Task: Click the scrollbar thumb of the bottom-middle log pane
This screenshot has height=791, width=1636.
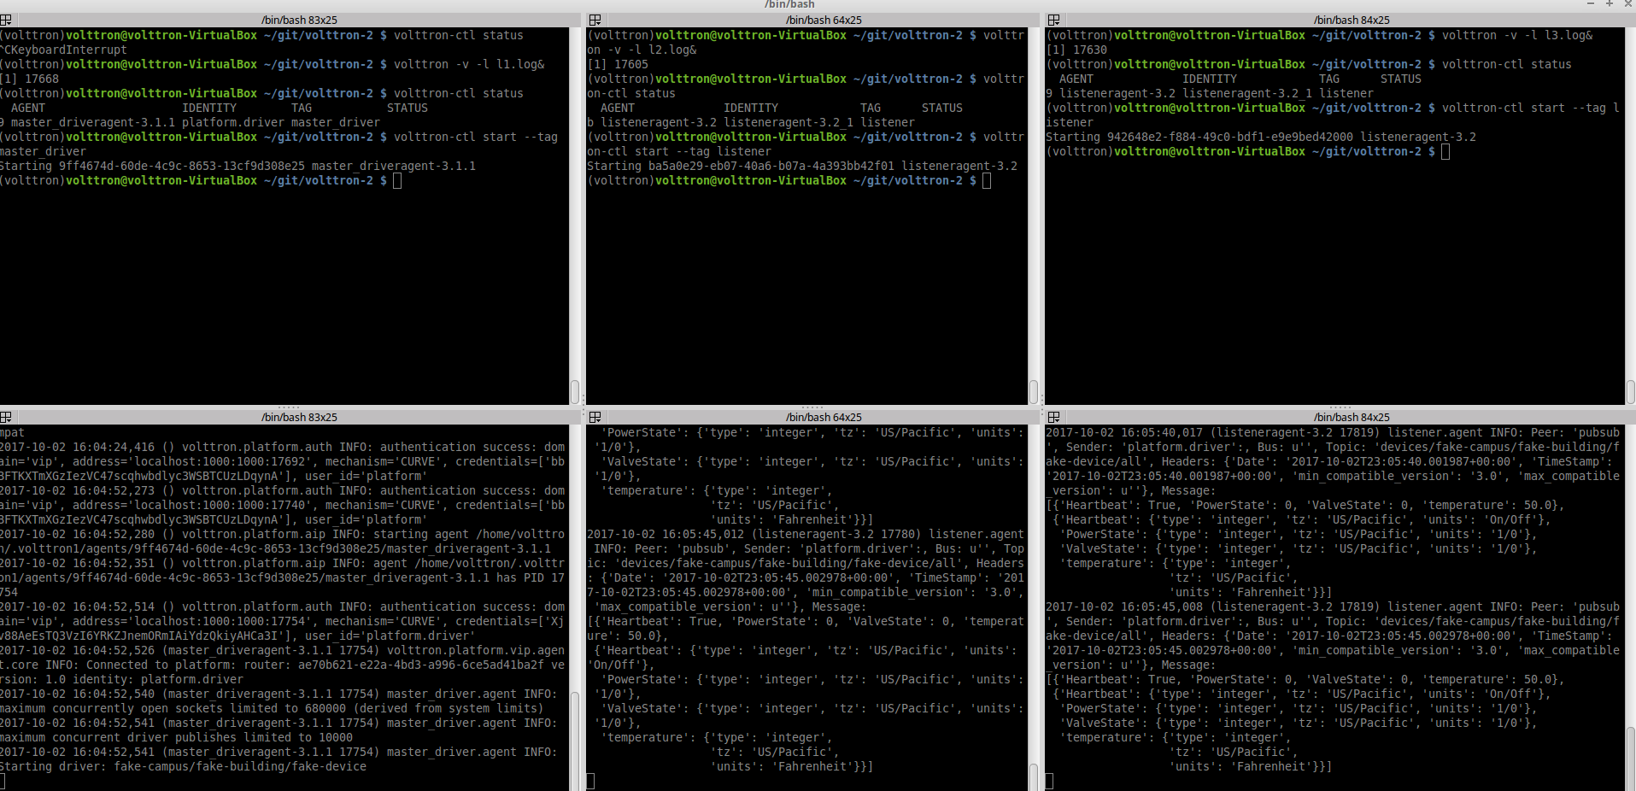Action: (x=1034, y=776)
